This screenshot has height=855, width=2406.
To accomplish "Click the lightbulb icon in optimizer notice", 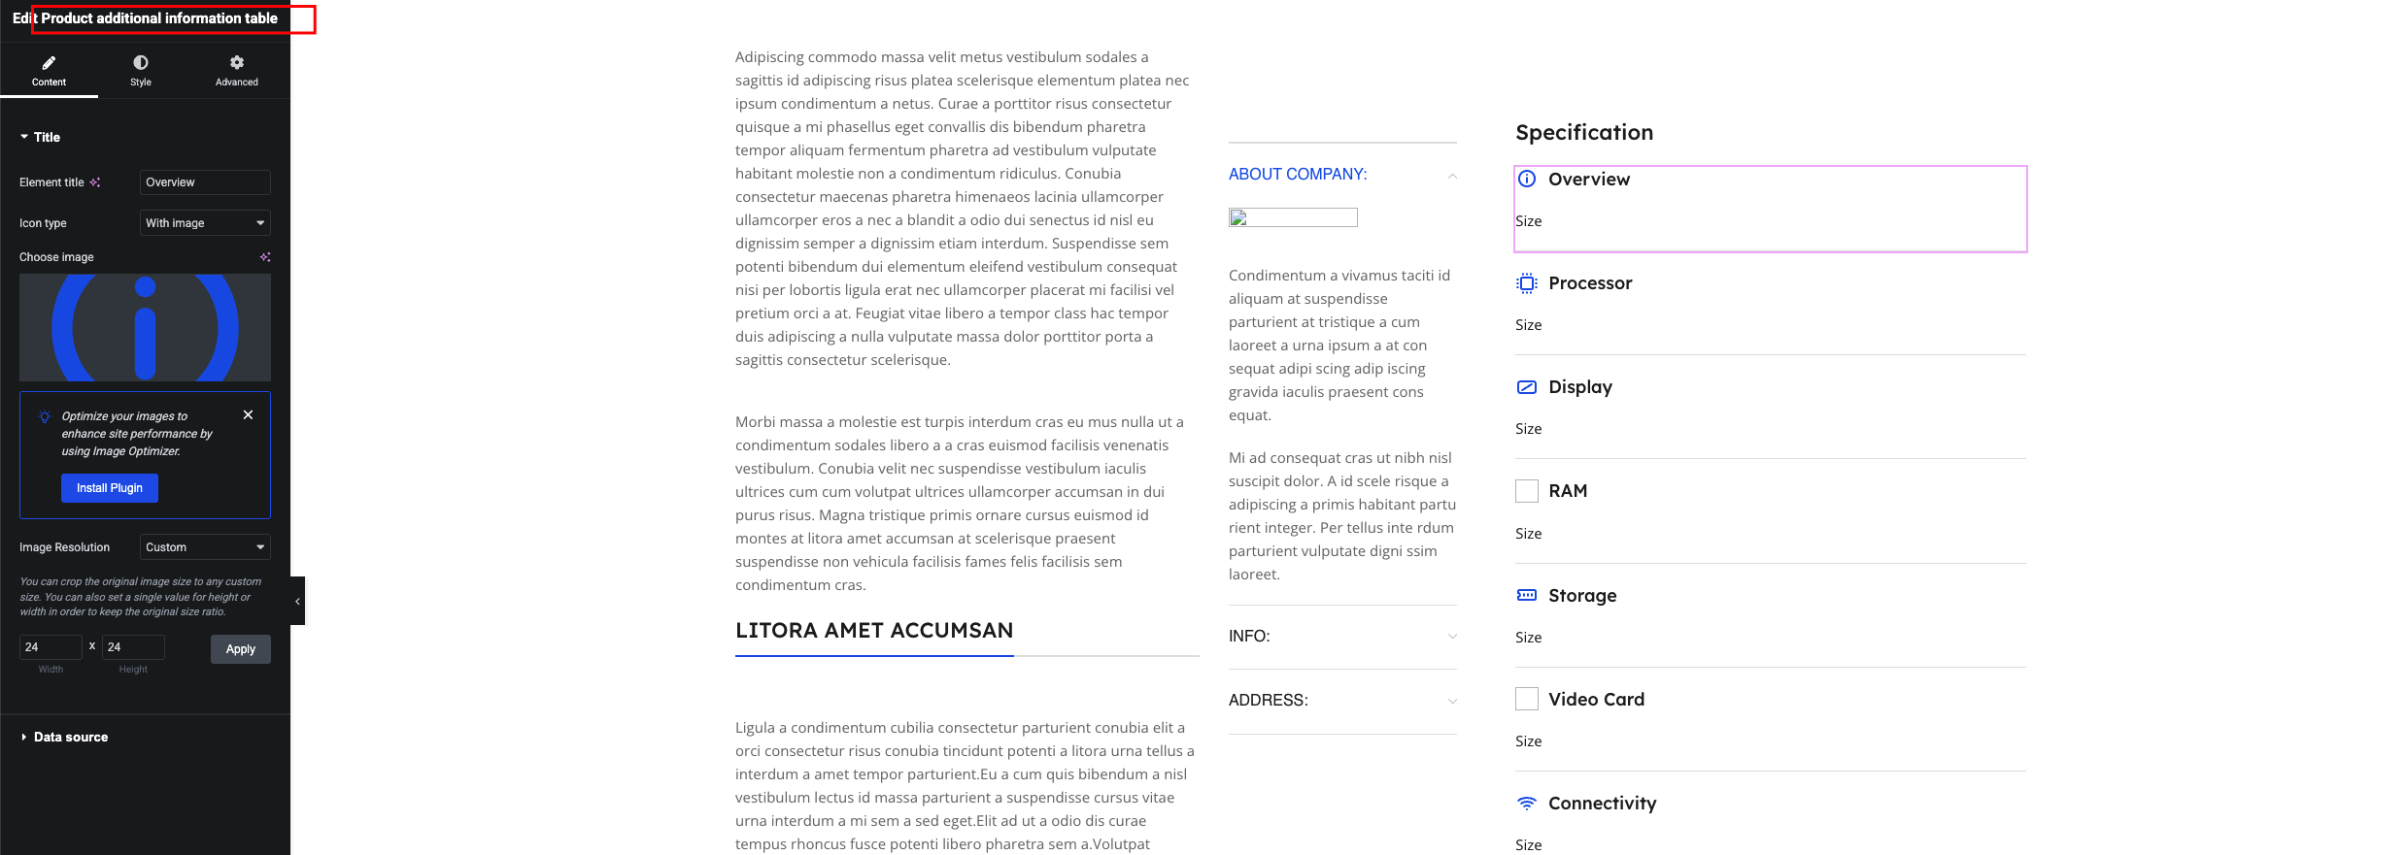I will click(45, 416).
